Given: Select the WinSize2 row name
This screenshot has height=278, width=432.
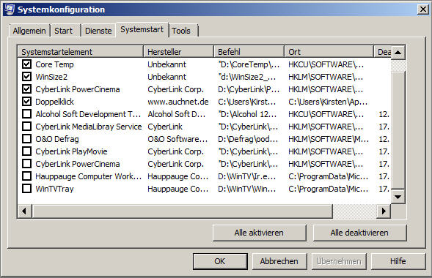Looking at the screenshot, I should (51, 77).
